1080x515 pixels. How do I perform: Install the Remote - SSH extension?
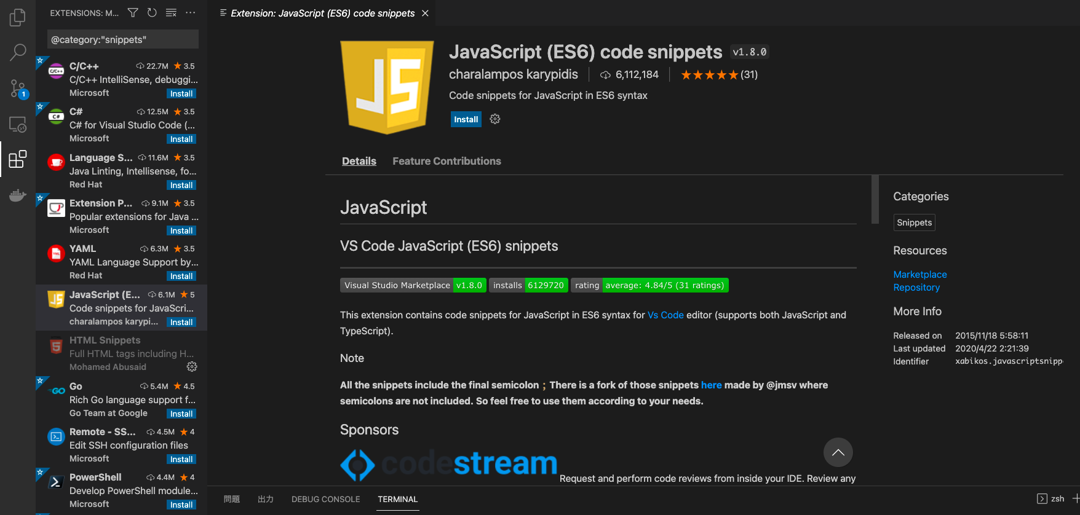point(181,459)
